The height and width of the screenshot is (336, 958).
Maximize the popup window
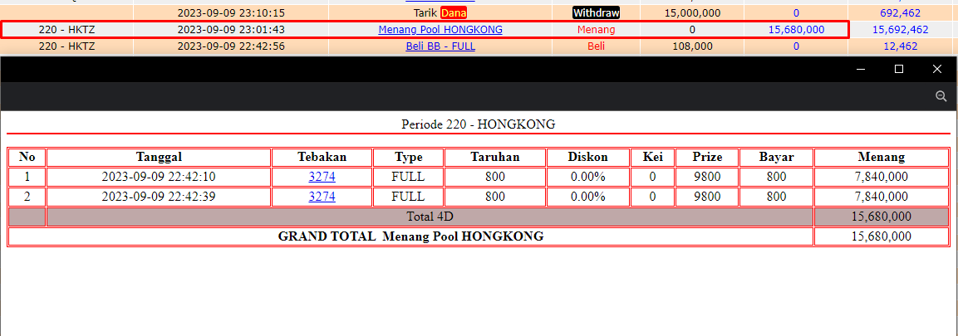899,70
